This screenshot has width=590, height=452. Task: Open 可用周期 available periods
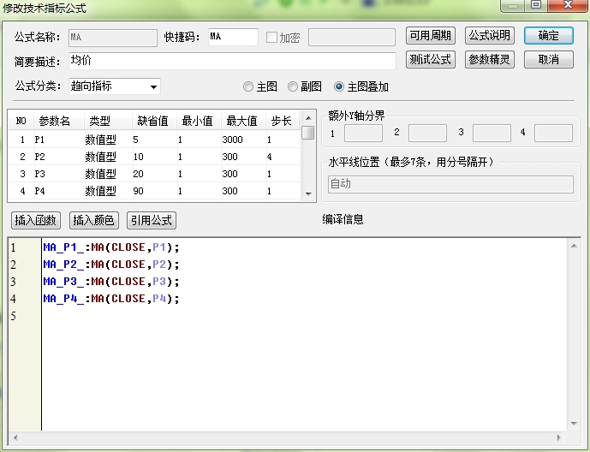[x=430, y=36]
